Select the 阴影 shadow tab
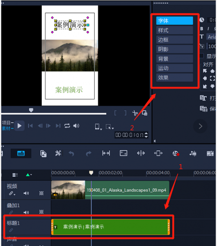 [x=175, y=49]
